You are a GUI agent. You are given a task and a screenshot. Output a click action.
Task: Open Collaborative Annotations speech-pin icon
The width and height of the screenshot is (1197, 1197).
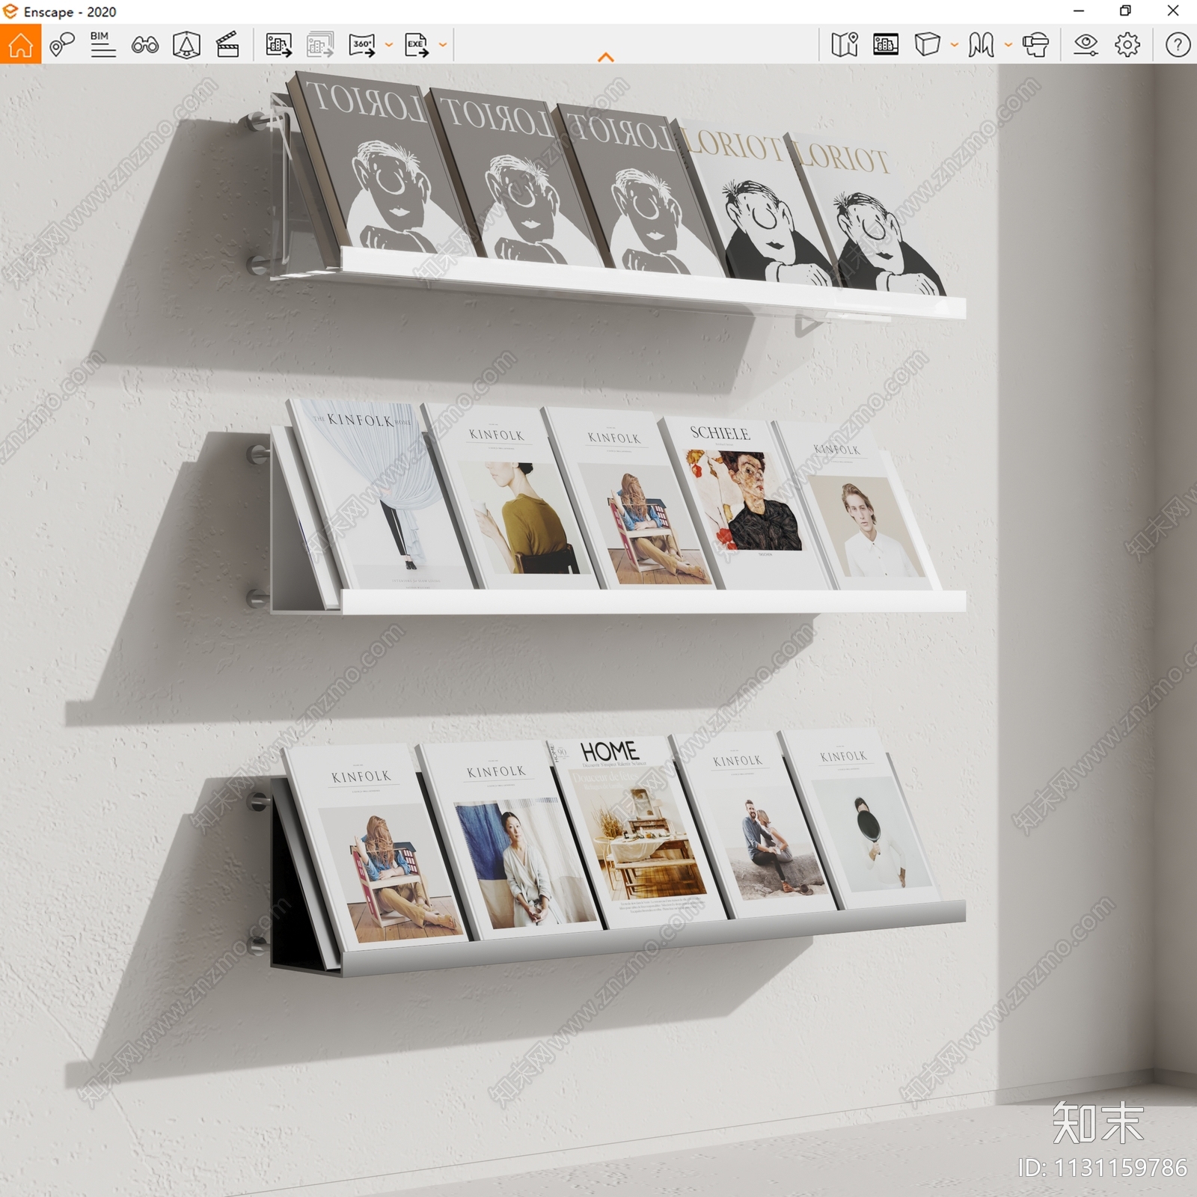coord(61,45)
